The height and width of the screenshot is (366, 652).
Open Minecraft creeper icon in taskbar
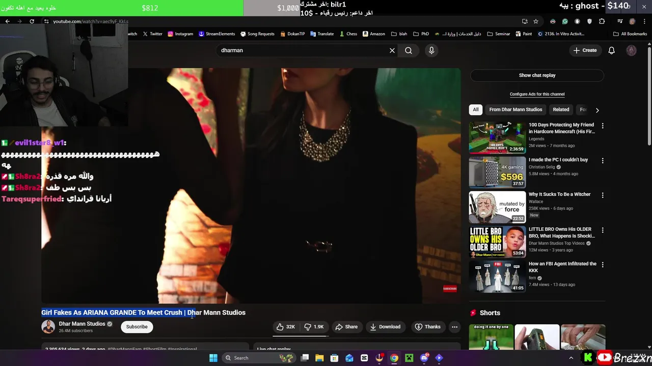tap(409, 358)
